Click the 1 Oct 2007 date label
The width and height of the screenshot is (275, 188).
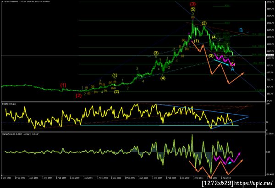point(157,178)
